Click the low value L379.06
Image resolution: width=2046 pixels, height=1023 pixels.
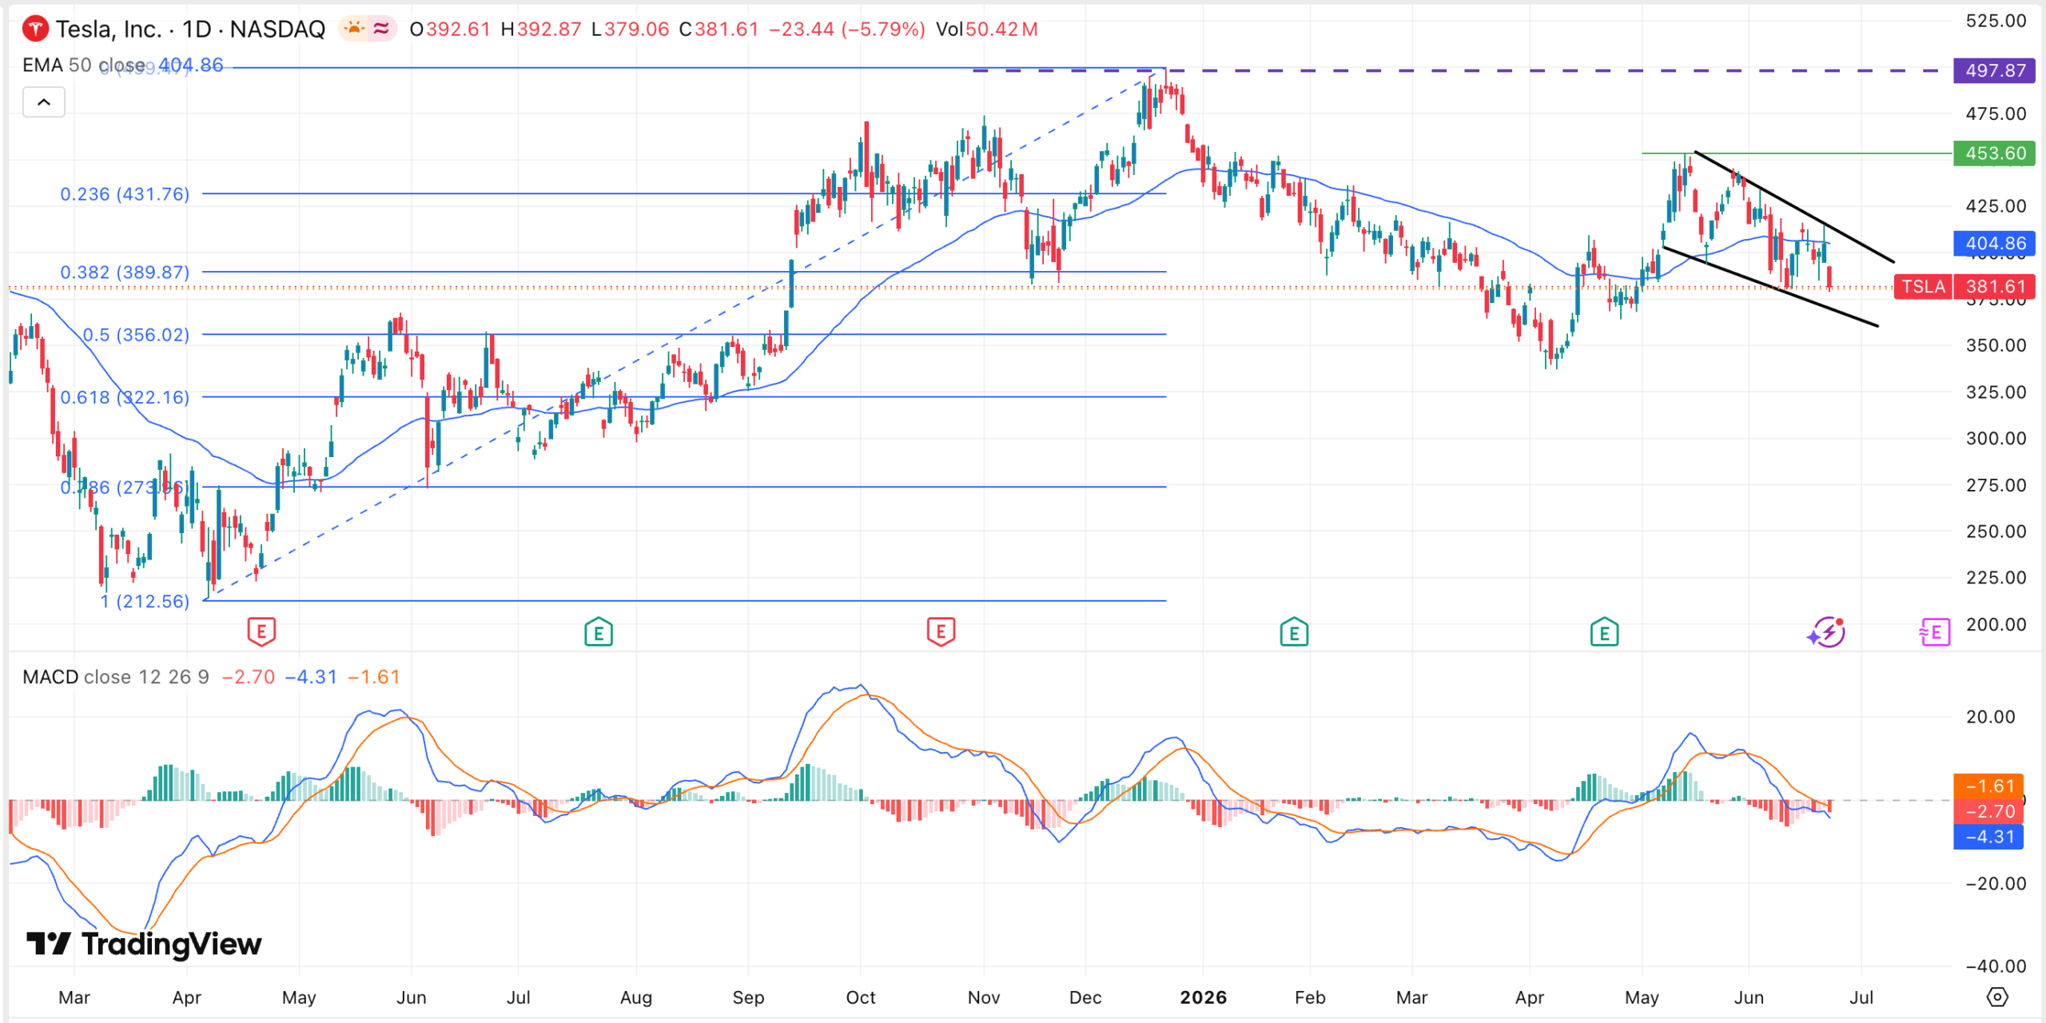(631, 30)
